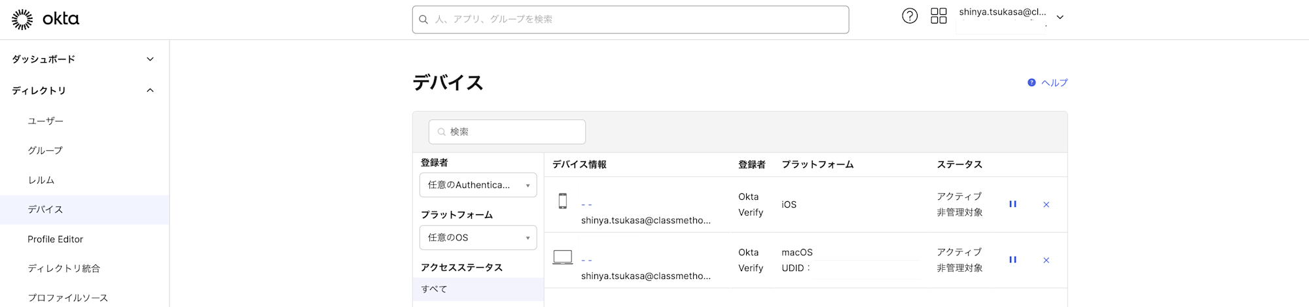Click the laptop icon for the macOS device
1309x307 pixels.
[x=563, y=257]
